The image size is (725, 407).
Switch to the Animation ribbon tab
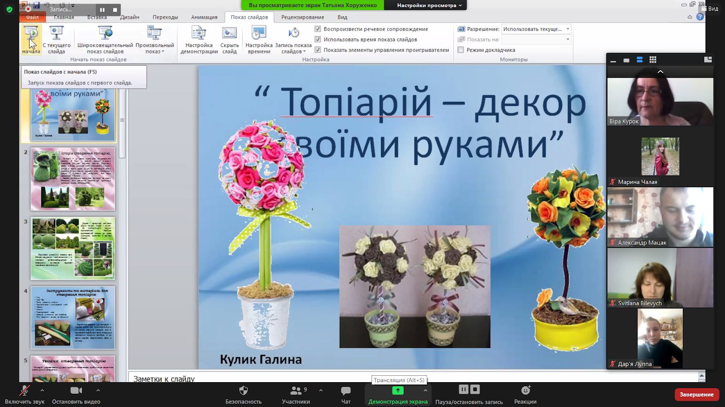pyautogui.click(x=204, y=17)
